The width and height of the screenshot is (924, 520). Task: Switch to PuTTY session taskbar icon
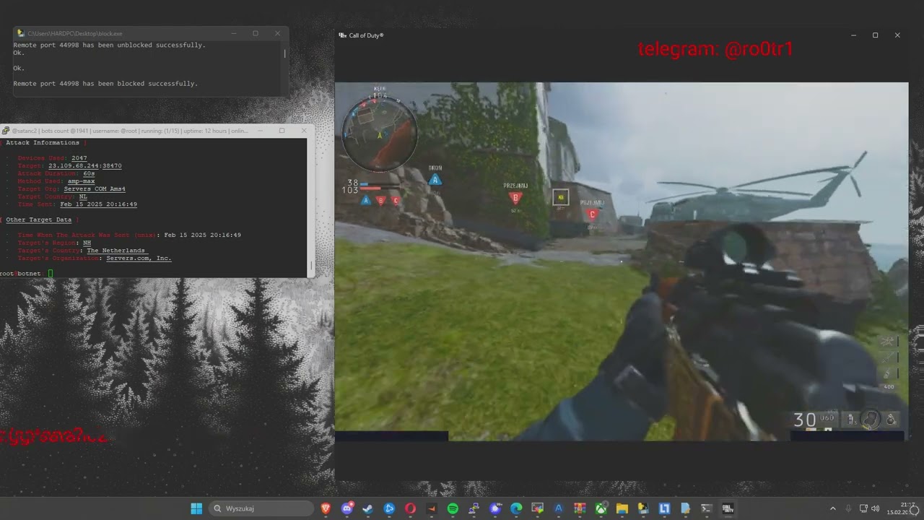point(474,508)
